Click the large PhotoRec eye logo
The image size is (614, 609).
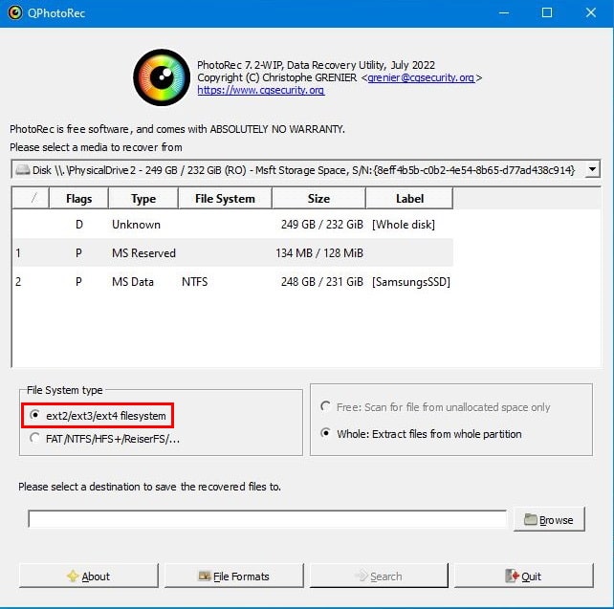click(x=162, y=77)
